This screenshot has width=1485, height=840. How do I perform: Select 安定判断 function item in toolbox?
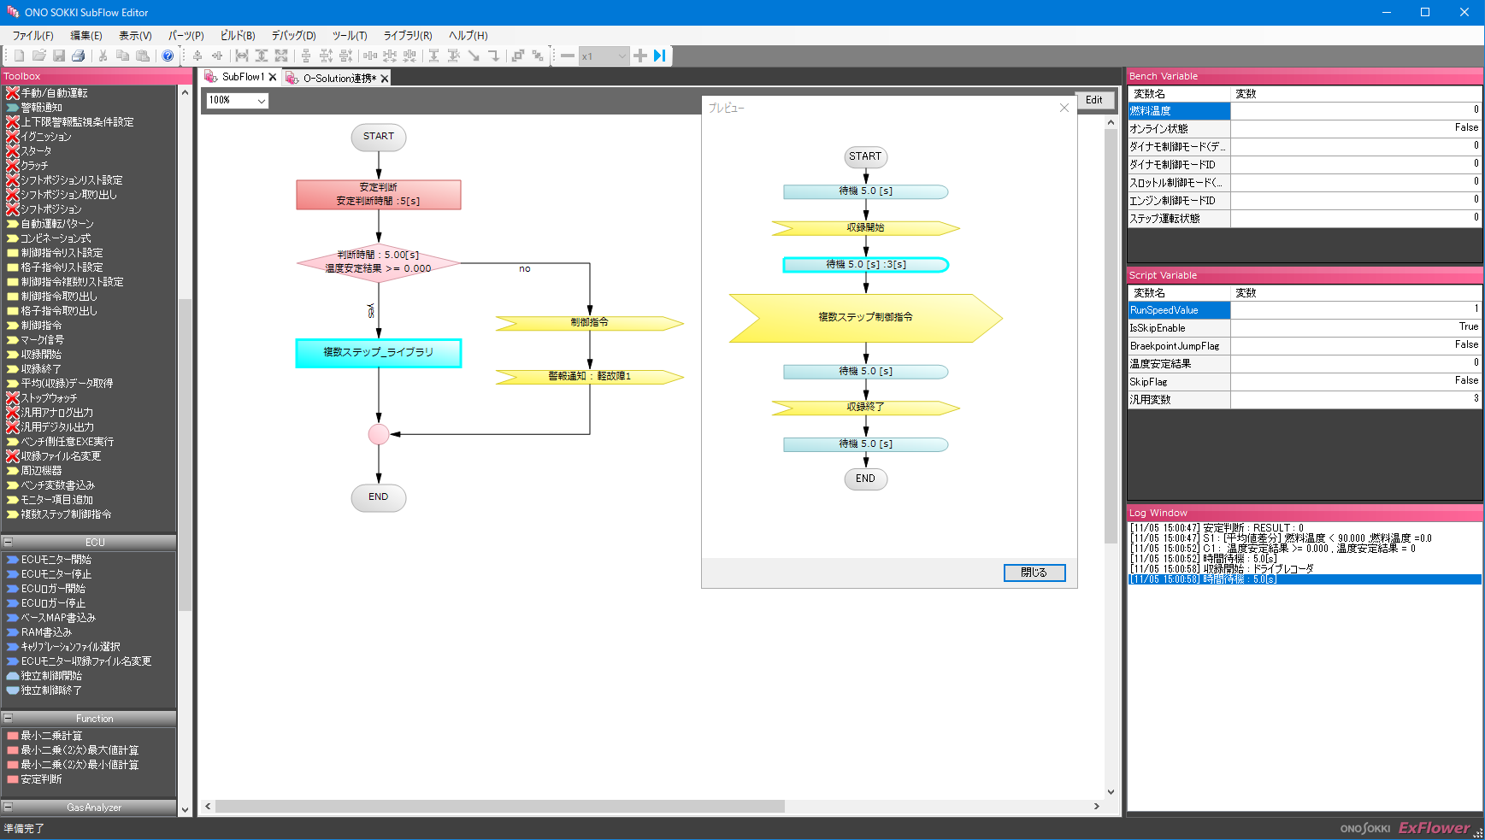[41, 778]
